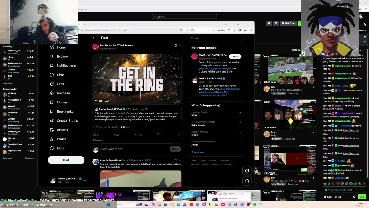Click the Twitch search box

coord(184,17)
